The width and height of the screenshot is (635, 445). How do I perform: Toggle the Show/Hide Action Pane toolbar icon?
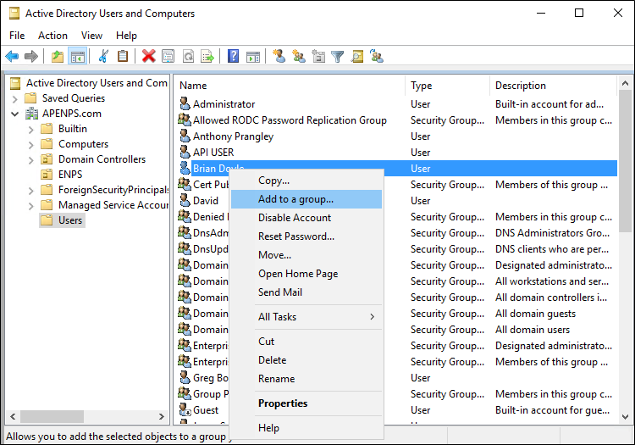(x=253, y=56)
